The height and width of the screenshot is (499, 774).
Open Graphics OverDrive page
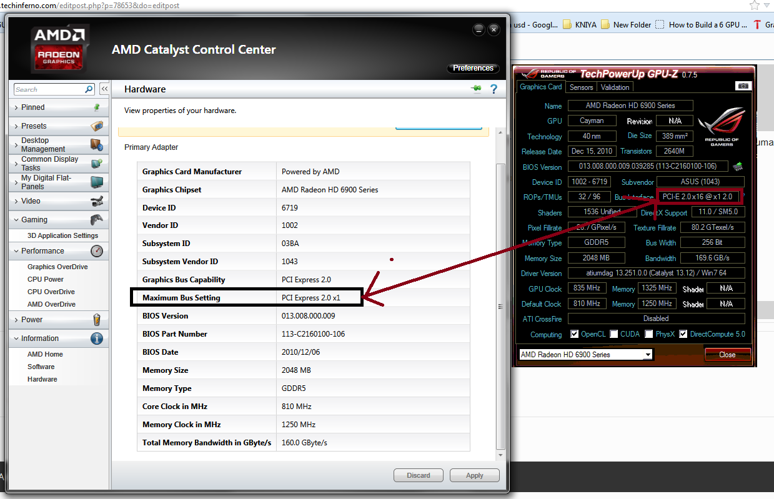pos(57,267)
